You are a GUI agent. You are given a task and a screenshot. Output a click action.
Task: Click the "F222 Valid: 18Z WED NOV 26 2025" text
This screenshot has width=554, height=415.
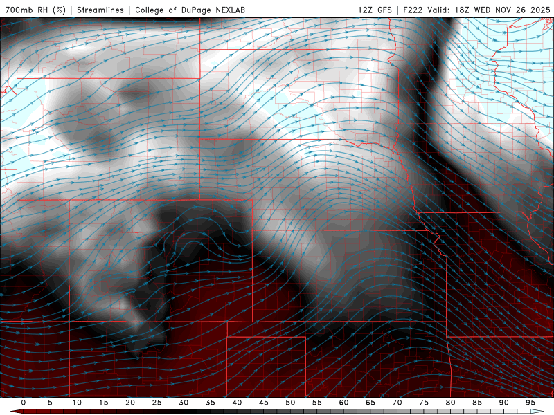tap(476, 10)
